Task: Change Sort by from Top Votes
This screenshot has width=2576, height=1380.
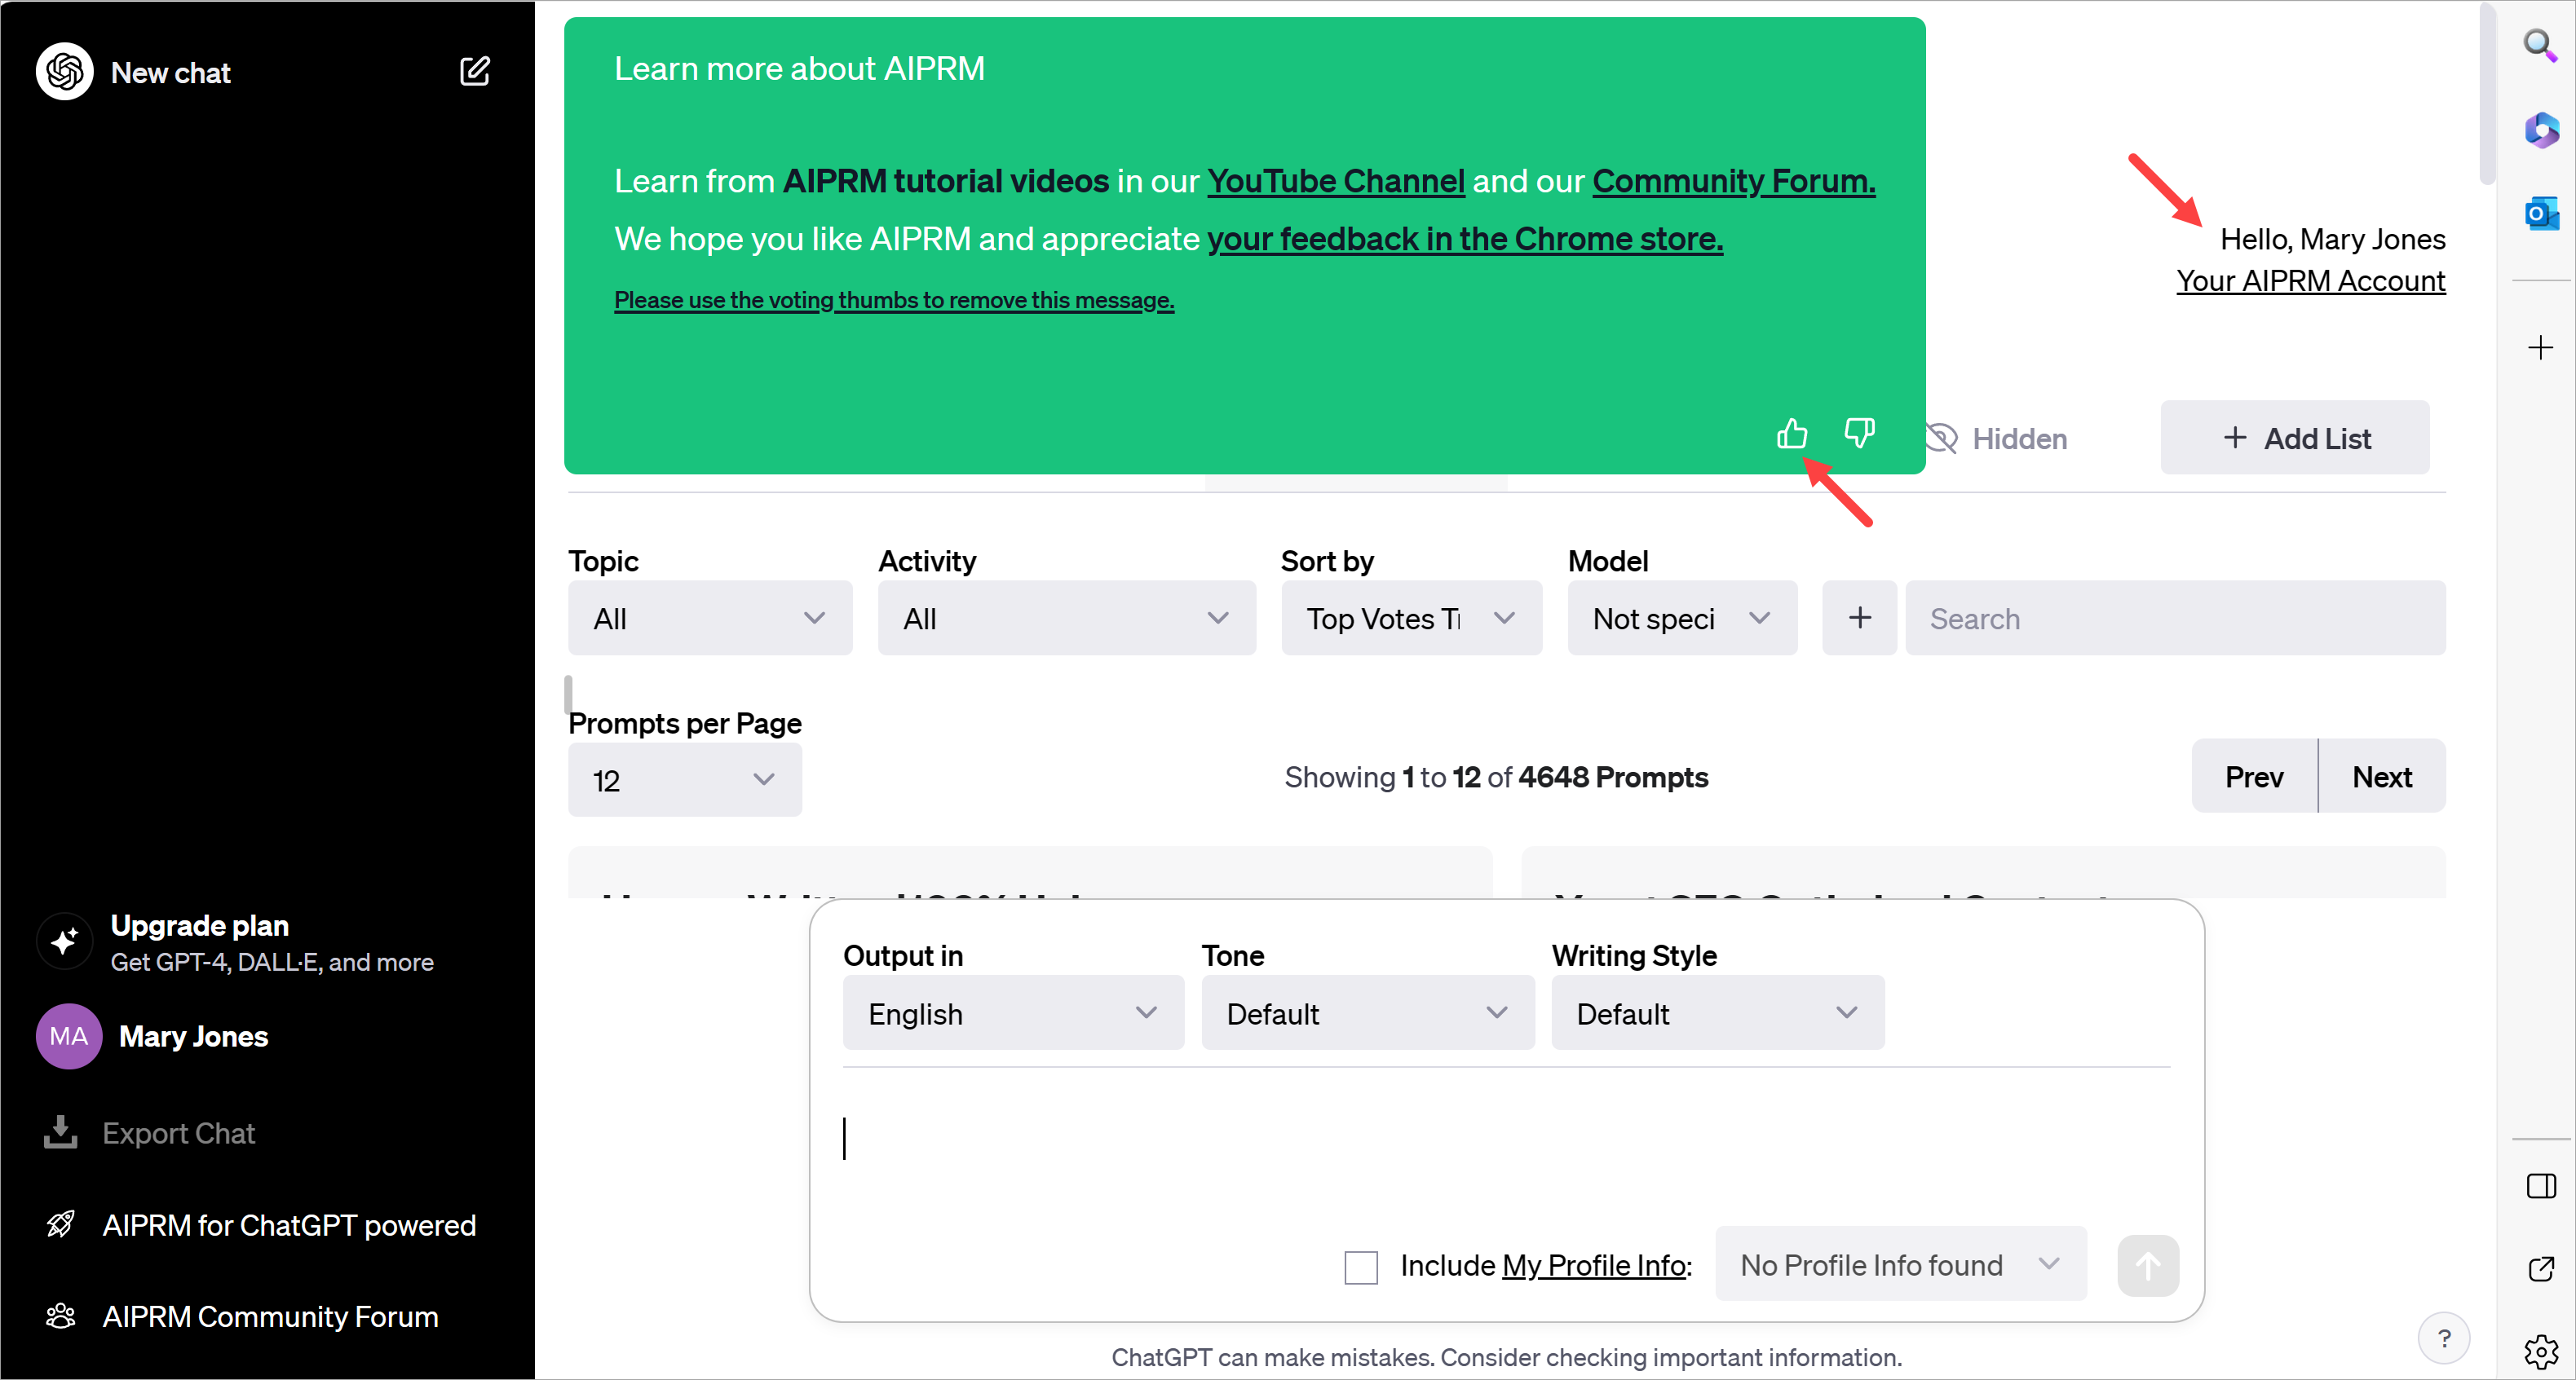Action: pos(1410,618)
